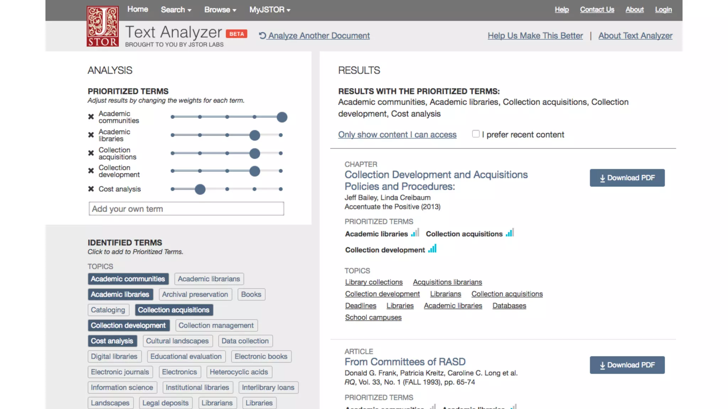Click Analyze Another Document link

[x=315, y=36]
